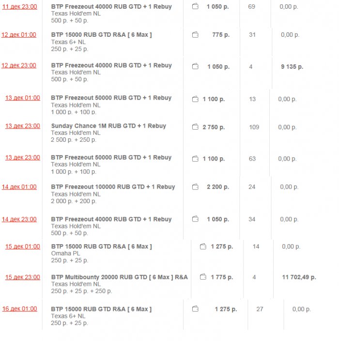The image size is (339, 341).
Task: Click the wallet icon beside 1 775 р.
Action: click(203, 277)
